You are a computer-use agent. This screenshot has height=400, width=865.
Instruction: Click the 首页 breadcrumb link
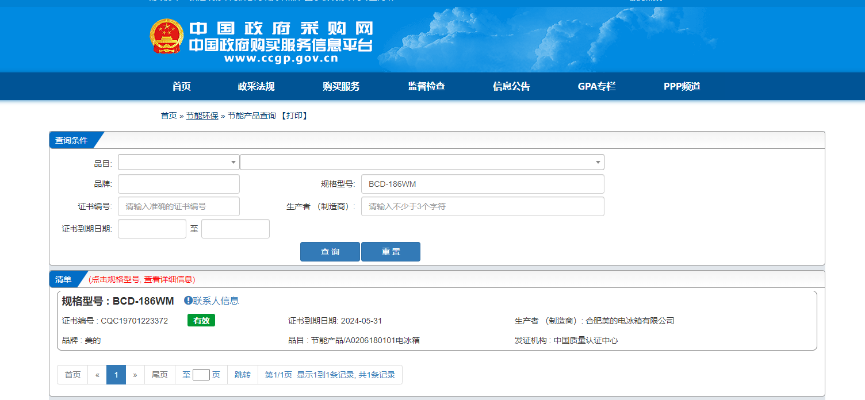coord(169,116)
